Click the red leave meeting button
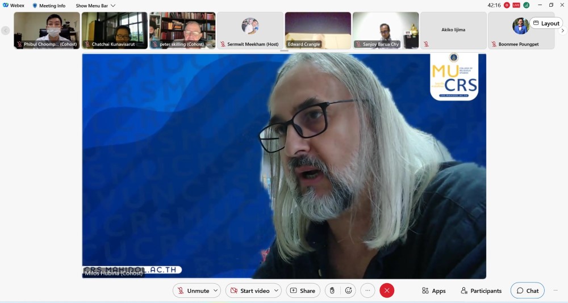 pos(387,291)
